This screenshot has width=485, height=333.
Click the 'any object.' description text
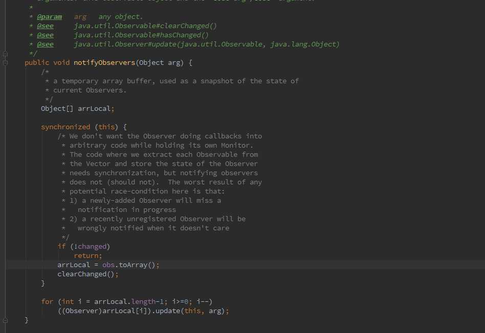121,17
